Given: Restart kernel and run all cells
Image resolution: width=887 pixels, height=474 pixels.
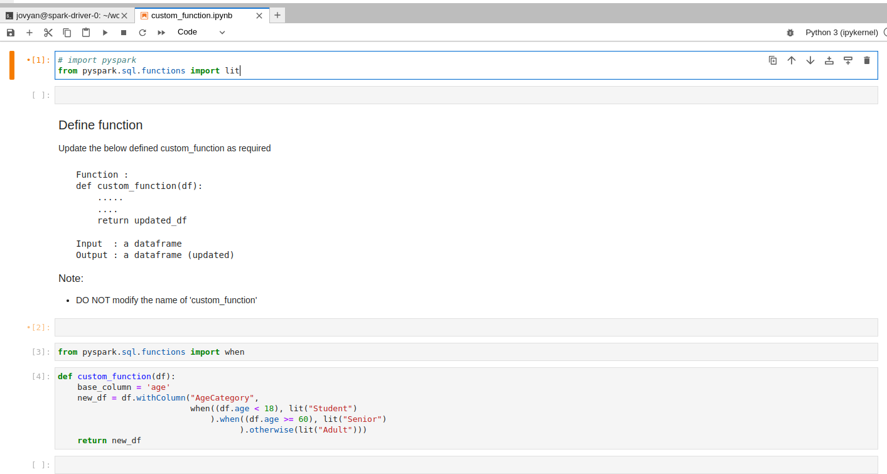Looking at the screenshot, I should coord(161,33).
